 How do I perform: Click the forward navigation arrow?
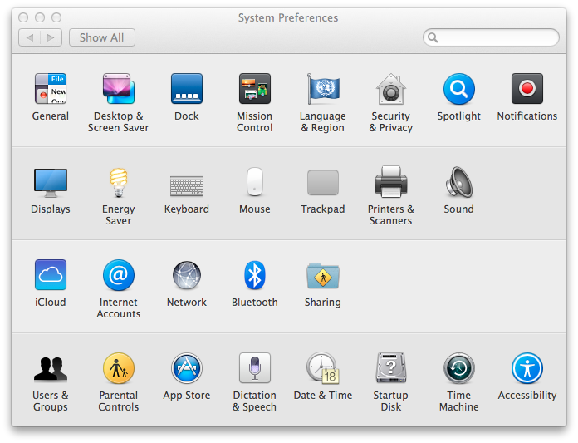pyautogui.click(x=51, y=37)
